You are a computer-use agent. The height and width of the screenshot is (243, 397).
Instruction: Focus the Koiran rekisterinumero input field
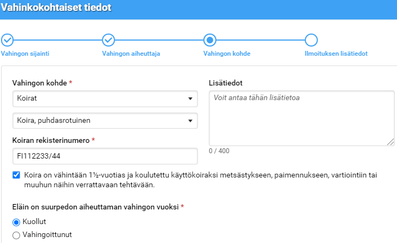(x=105, y=156)
